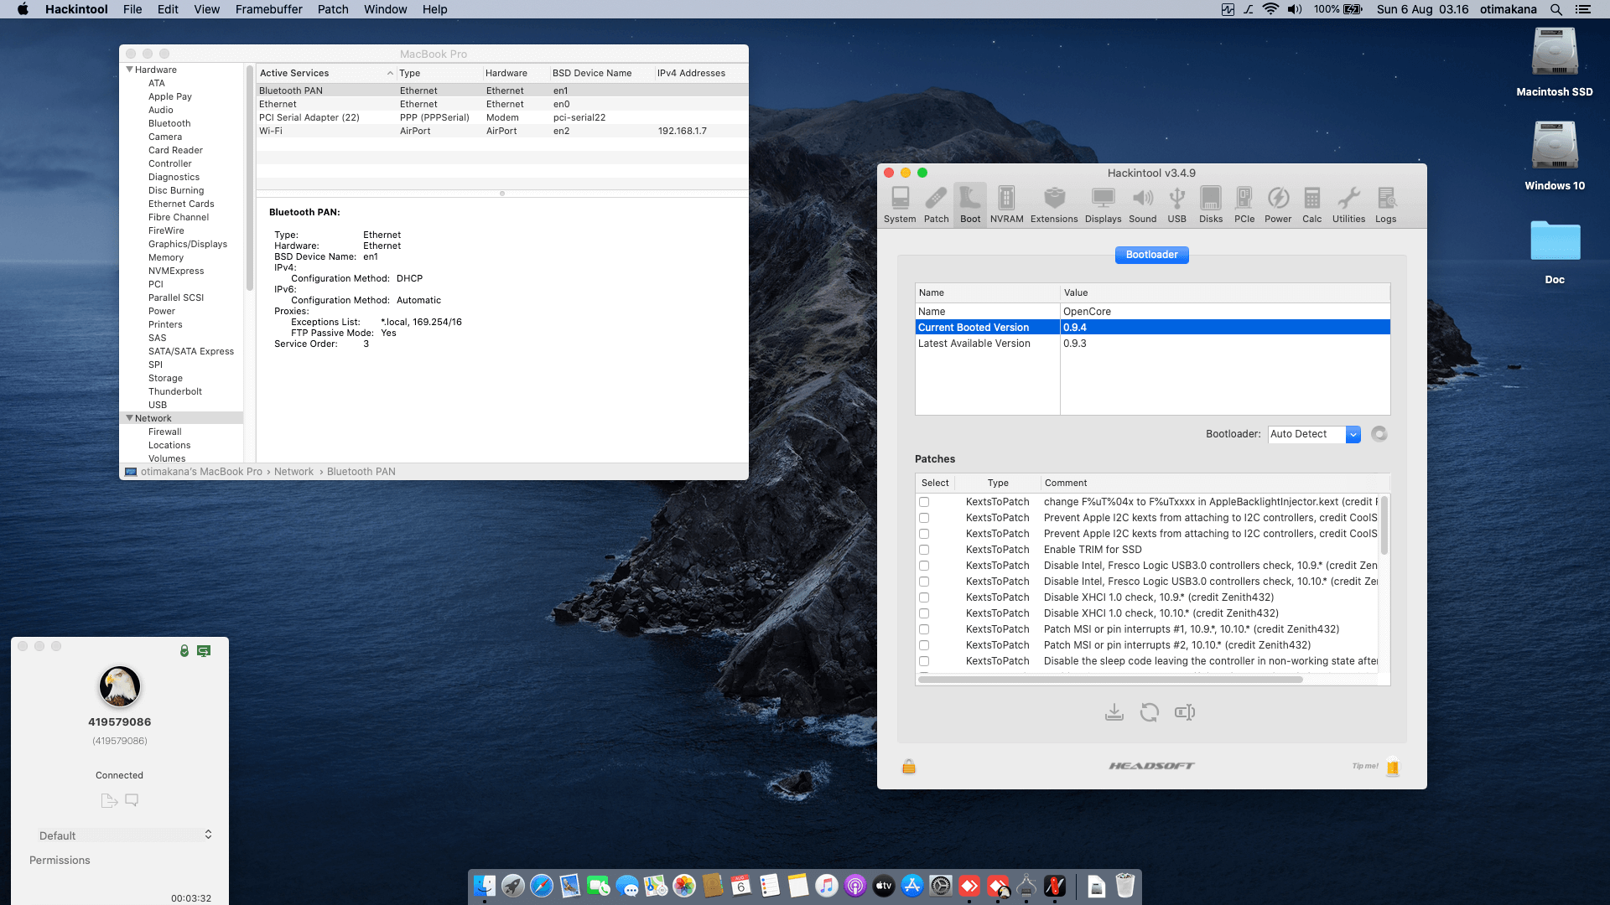Open Launchpad from the Dock
Image resolution: width=1610 pixels, height=905 pixels.
513,886
